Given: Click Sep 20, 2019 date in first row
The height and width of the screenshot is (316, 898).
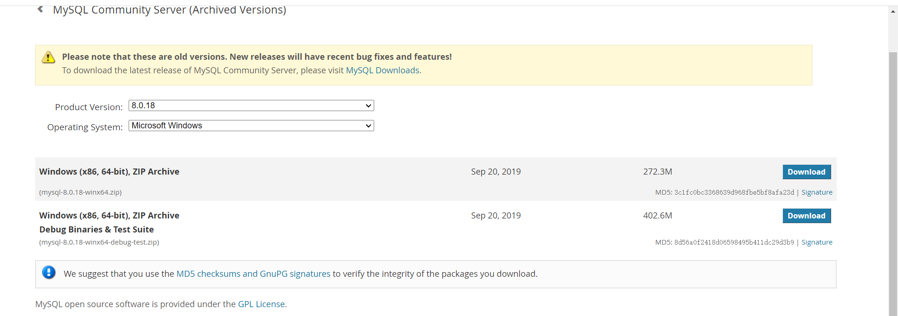Looking at the screenshot, I should [x=496, y=172].
